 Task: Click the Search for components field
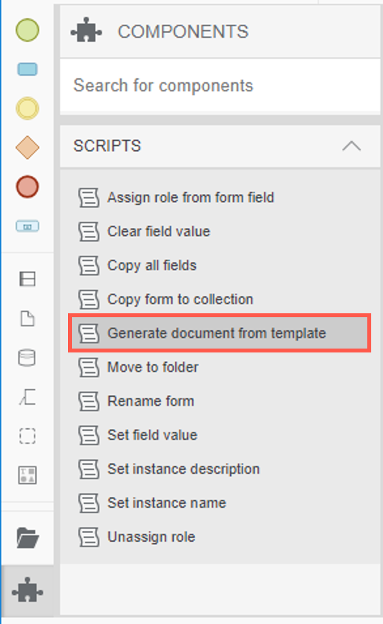[220, 86]
